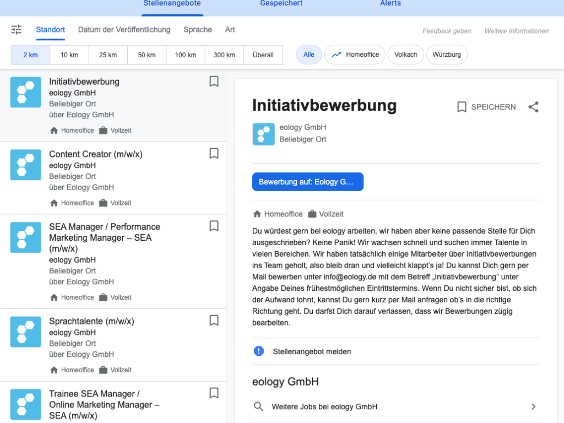Switch to the Stellenangebote tab

[172, 4]
